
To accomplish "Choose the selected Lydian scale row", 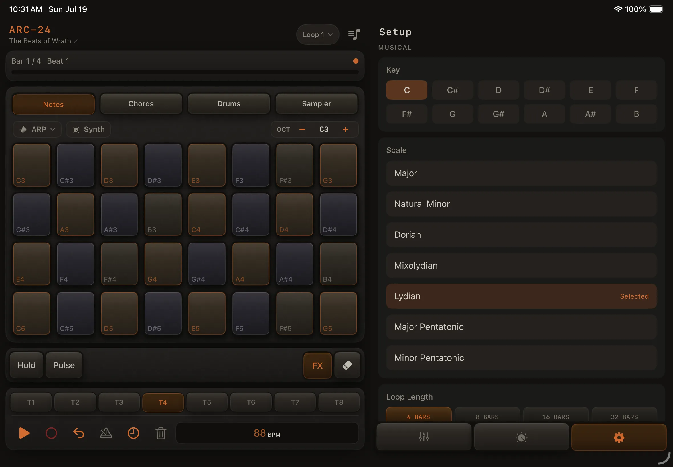I will click(x=521, y=296).
